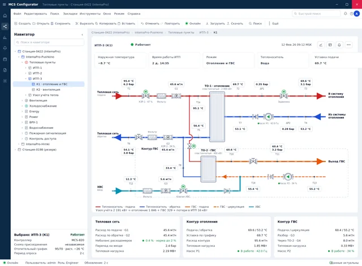Click Уставка подачи card
Screen dimensions: 362x266
click(x=337, y=60)
